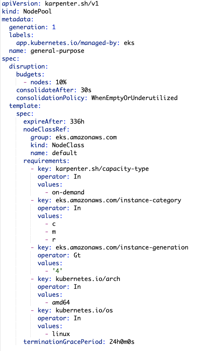Viewport: 208px width, 351px height.
Task: Click the 'apiVersion: karpenter.sh/v1' line
Action: pyautogui.click(x=50, y=4)
